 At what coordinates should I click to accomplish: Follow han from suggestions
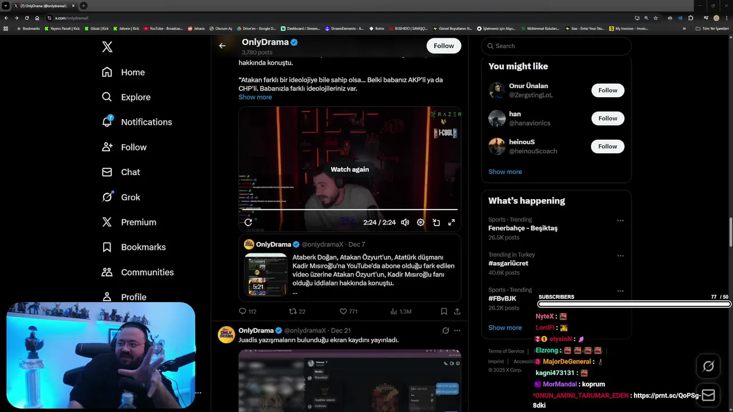[x=608, y=118]
